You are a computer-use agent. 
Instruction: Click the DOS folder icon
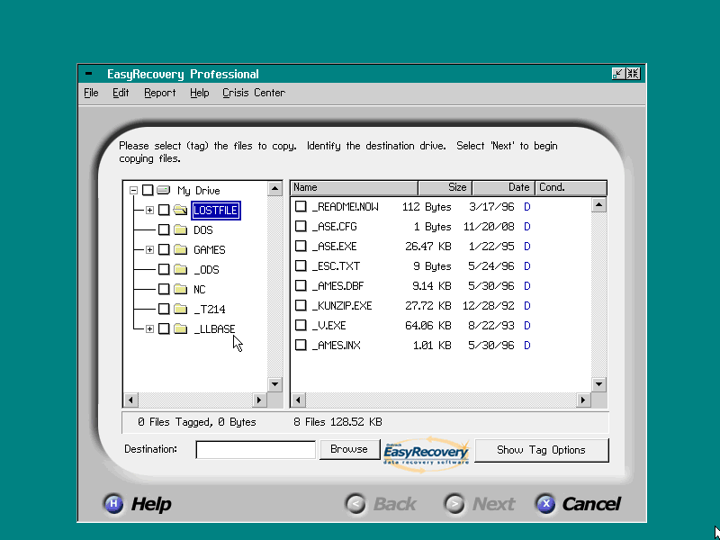pyautogui.click(x=180, y=230)
